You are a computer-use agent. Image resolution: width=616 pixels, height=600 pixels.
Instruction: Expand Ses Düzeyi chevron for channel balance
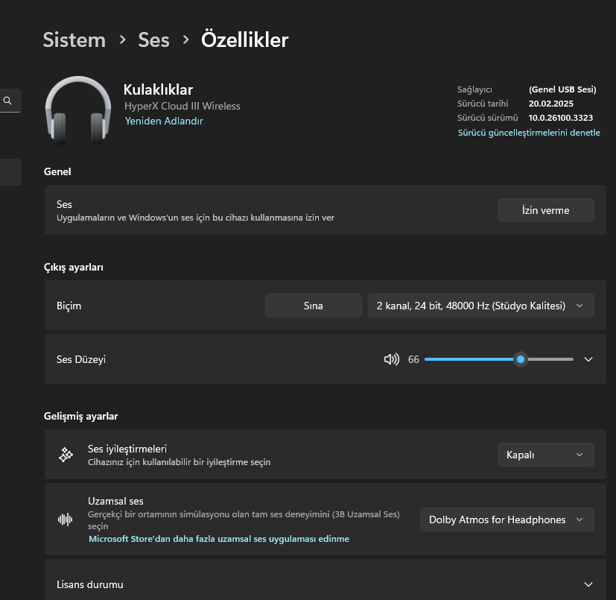tap(588, 359)
